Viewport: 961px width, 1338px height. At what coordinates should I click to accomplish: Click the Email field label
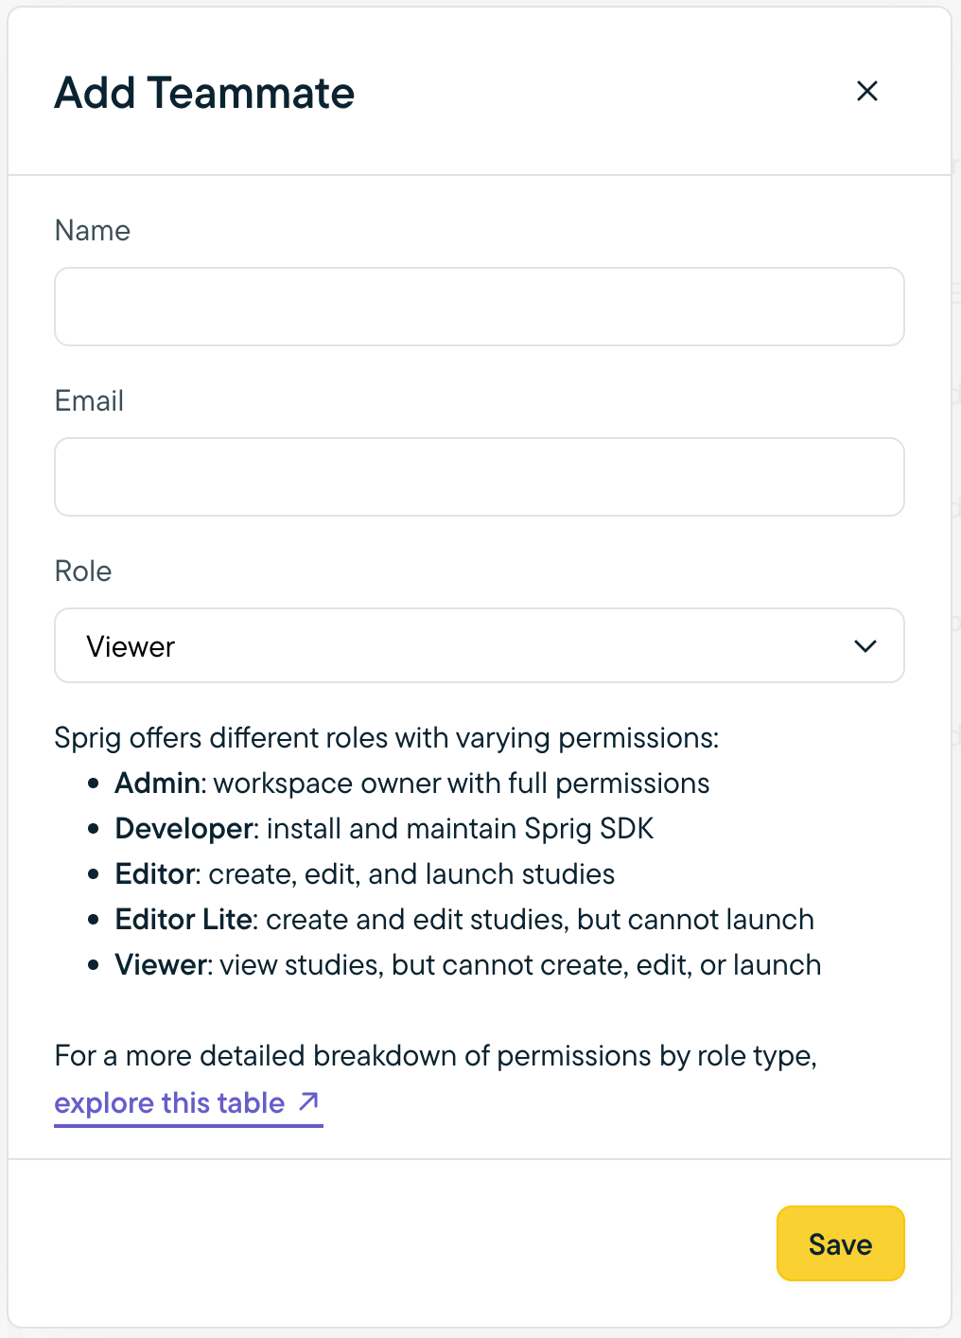90,401
